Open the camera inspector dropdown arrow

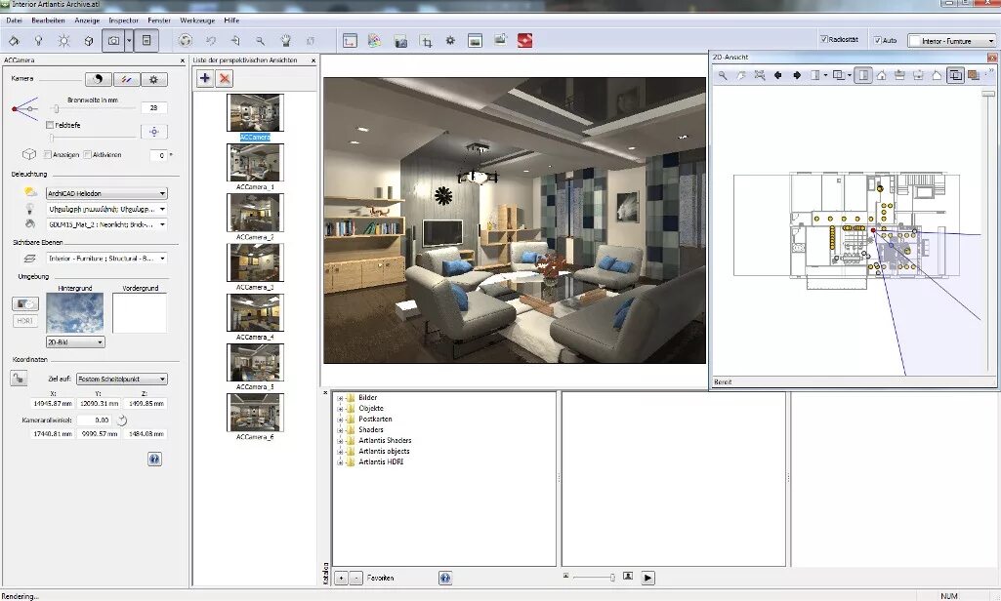(129, 41)
